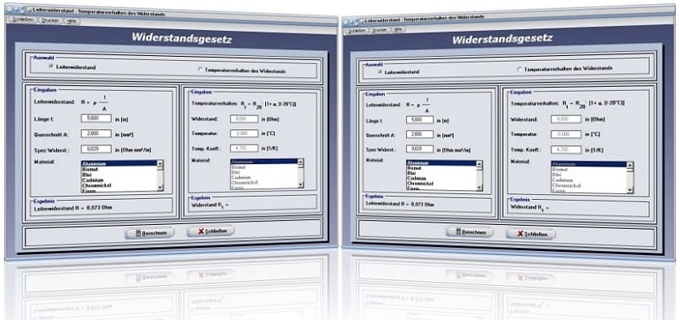Click up arrow of left window's Leiterwiderstand material list
This screenshot has width=680, height=320.
(160, 164)
